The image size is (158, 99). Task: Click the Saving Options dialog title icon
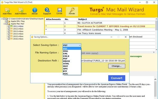pos(32,37)
